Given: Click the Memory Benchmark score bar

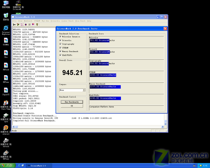Looking at the screenshot, I should coord(105,87).
